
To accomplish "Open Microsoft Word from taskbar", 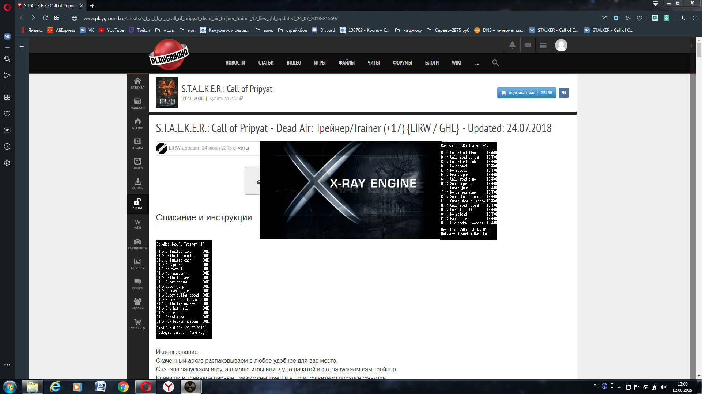I will pos(100,387).
